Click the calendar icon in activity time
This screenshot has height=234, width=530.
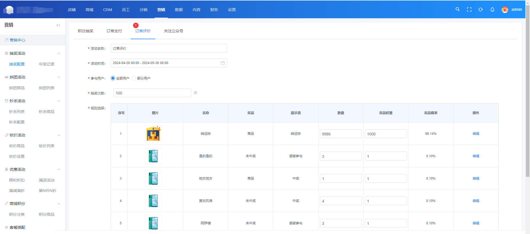click(222, 63)
